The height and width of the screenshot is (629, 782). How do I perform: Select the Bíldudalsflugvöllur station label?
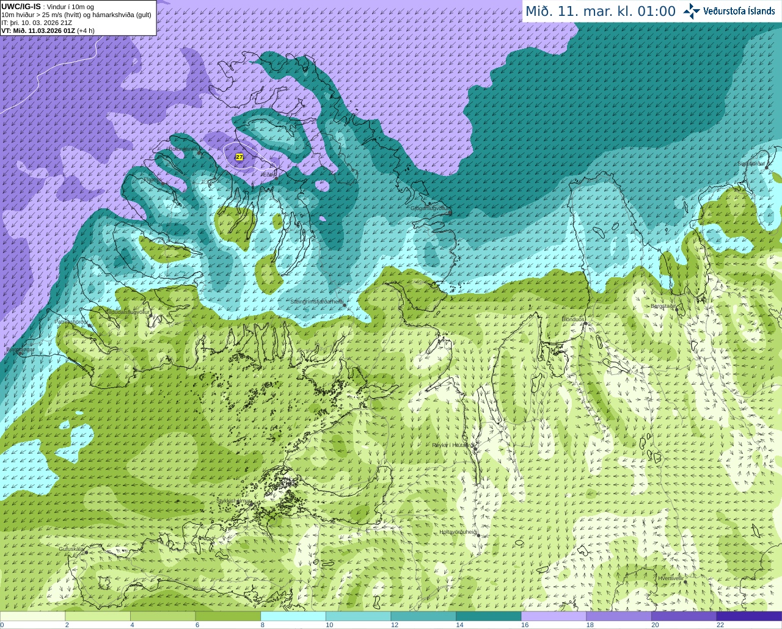tap(128, 311)
